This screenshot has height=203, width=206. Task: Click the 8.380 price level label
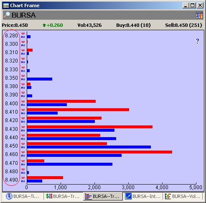tap(11, 86)
